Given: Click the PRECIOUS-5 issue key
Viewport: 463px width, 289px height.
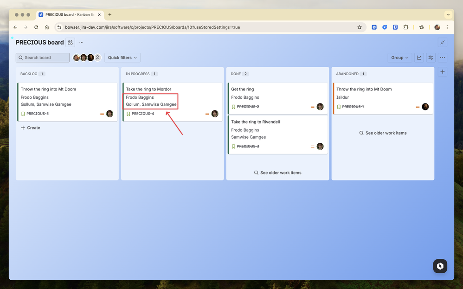Looking at the screenshot, I should point(38,114).
